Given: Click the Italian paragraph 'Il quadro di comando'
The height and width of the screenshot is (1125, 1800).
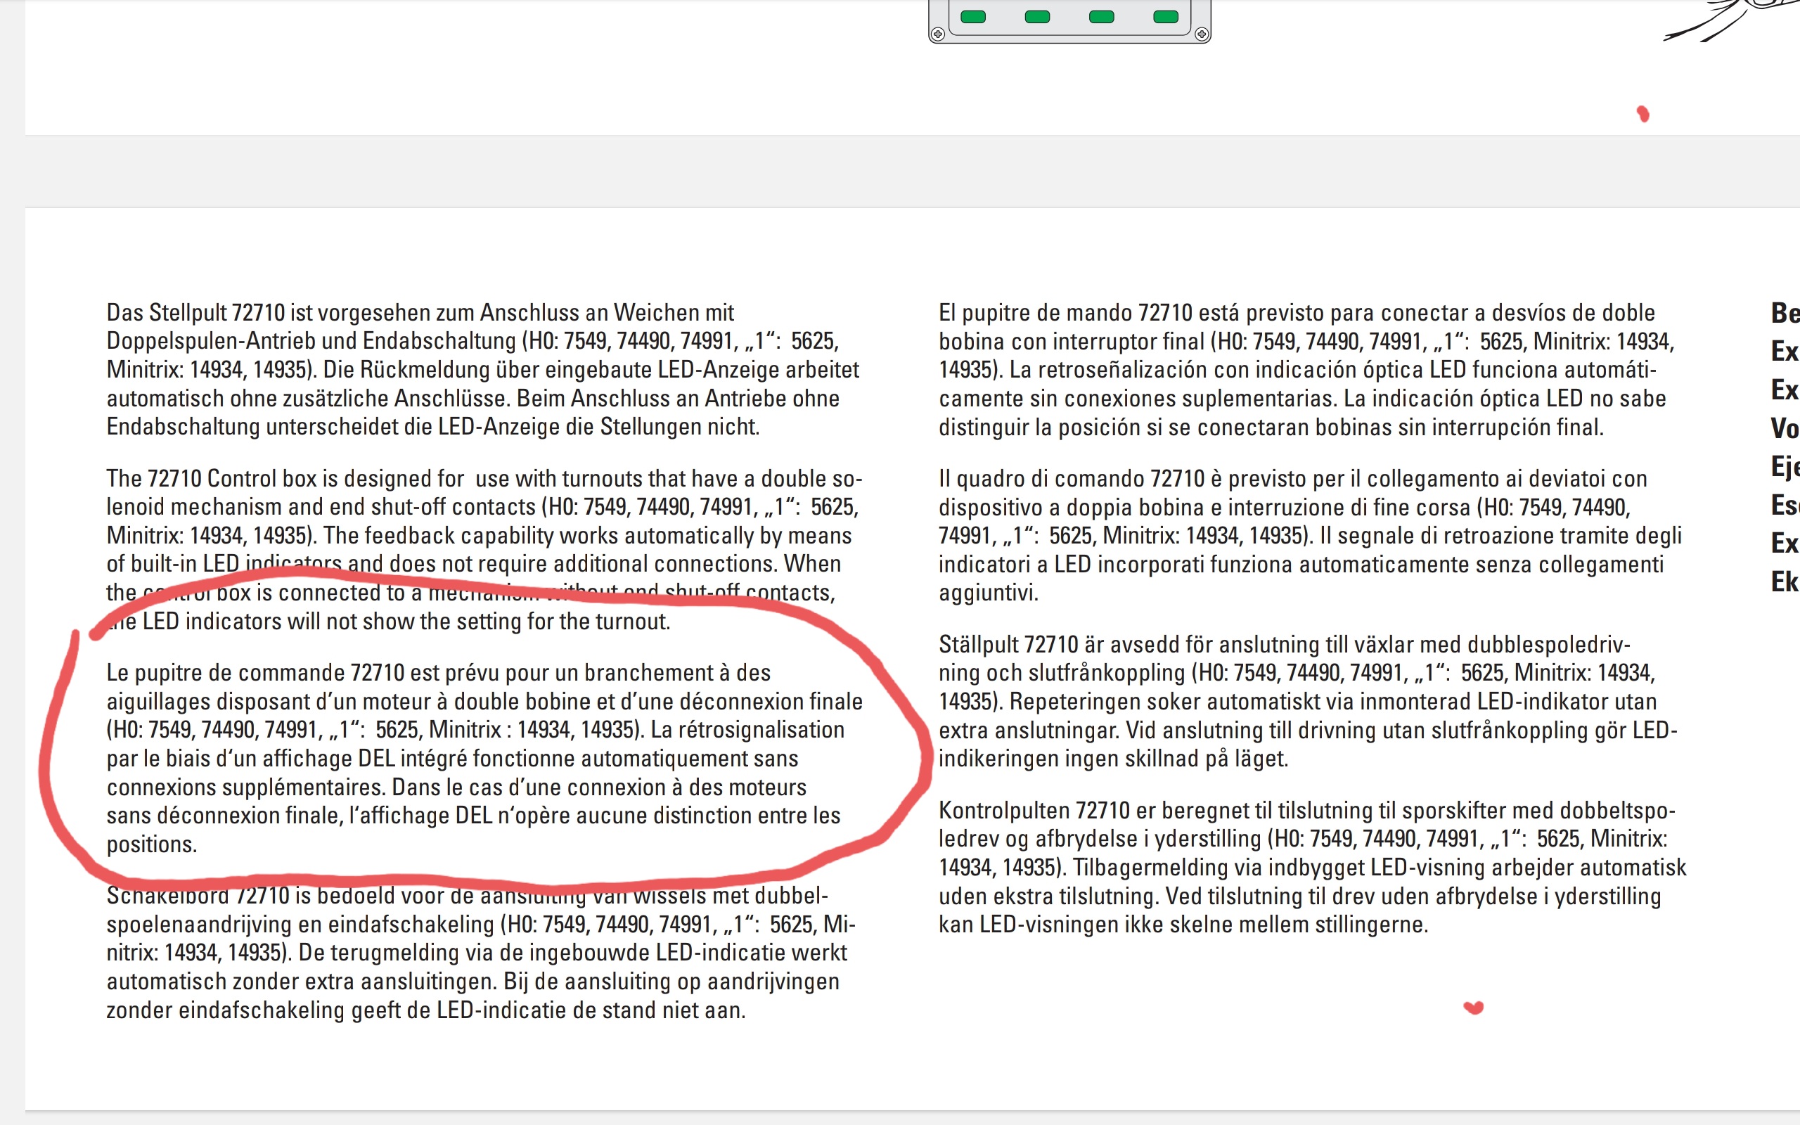Looking at the screenshot, I should point(1310,536).
